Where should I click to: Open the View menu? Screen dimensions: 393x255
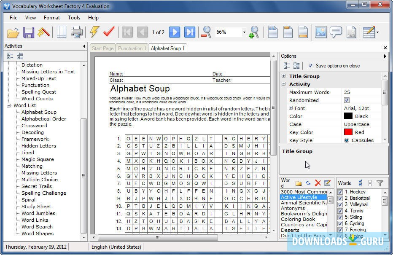coord(31,18)
